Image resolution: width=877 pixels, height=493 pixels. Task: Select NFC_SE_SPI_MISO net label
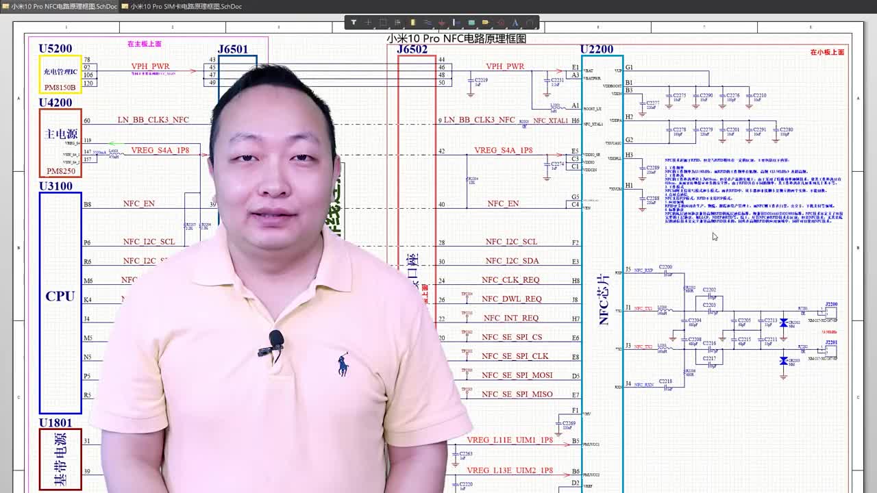point(517,394)
